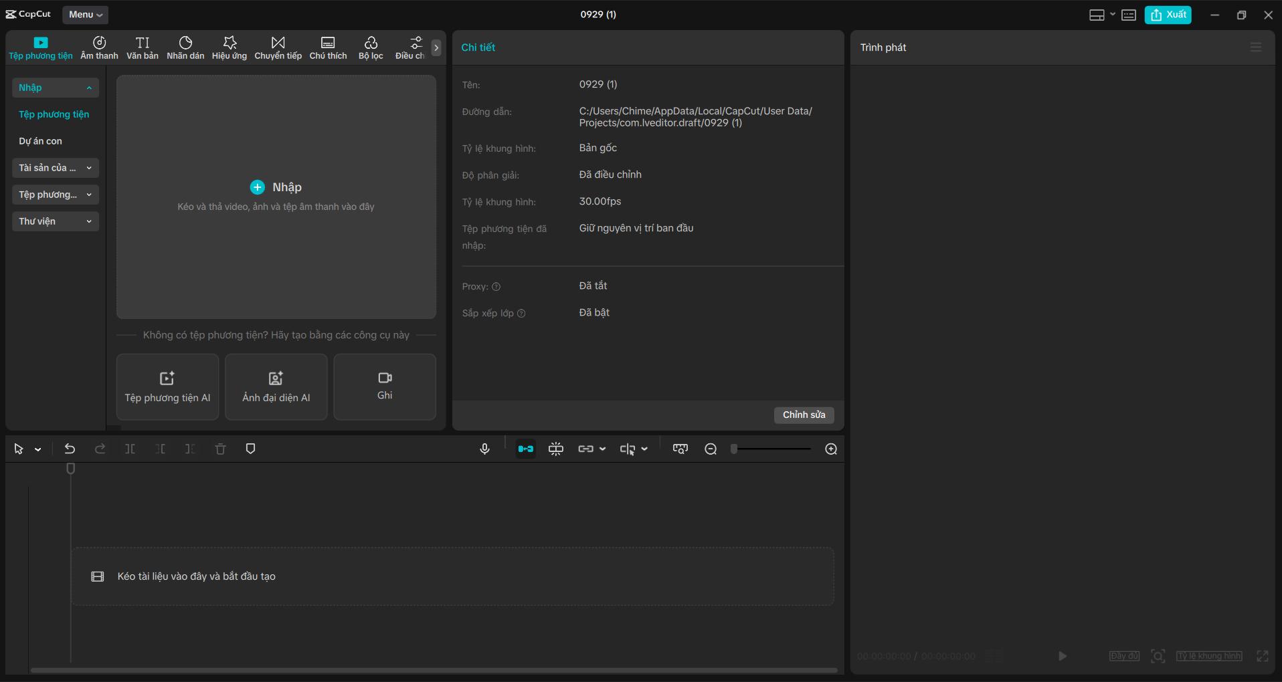Expand the Tài sản của section

pos(55,168)
